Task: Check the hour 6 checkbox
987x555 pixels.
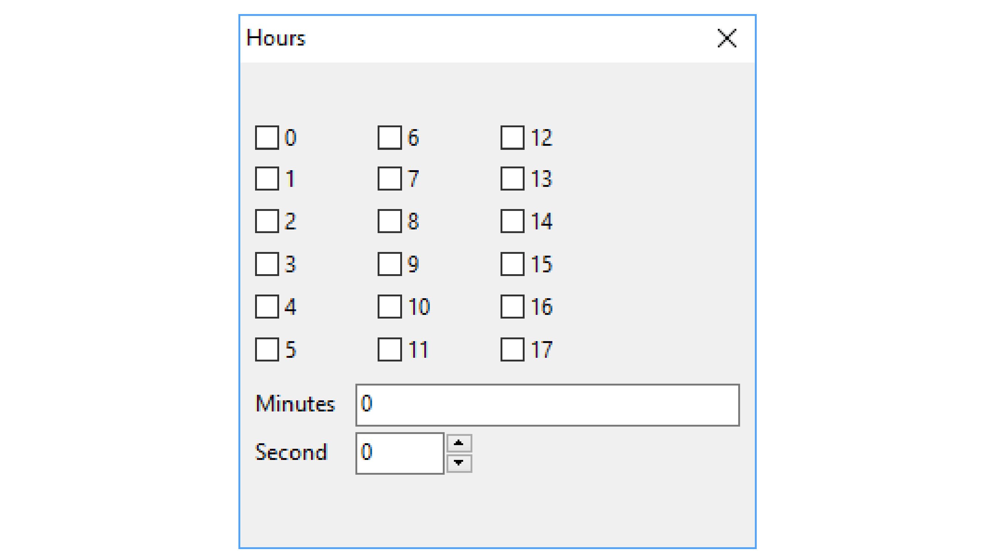Action: pos(390,138)
